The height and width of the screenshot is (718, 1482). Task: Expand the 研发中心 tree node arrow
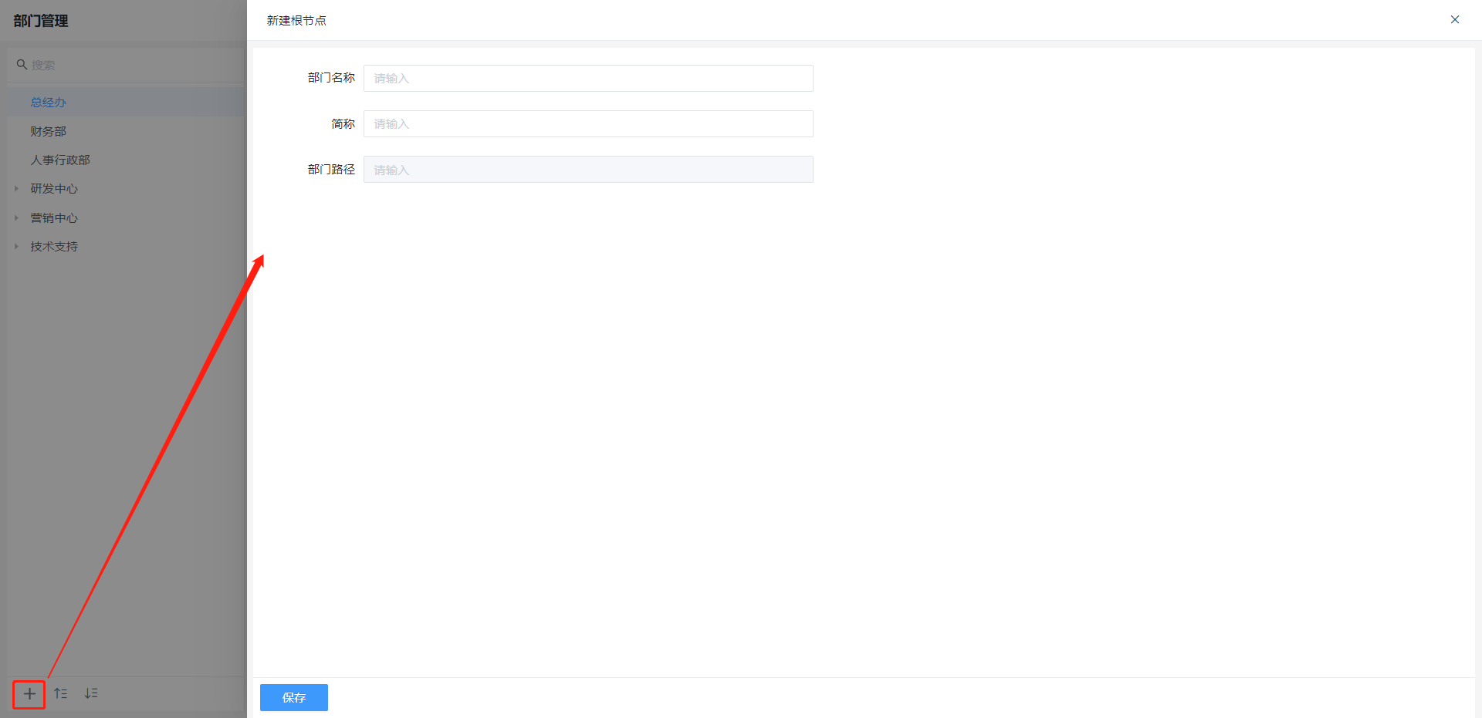16,189
